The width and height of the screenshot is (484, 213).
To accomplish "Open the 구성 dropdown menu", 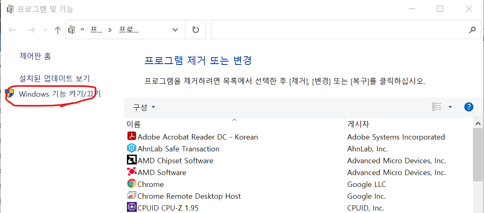I will pyautogui.click(x=144, y=107).
